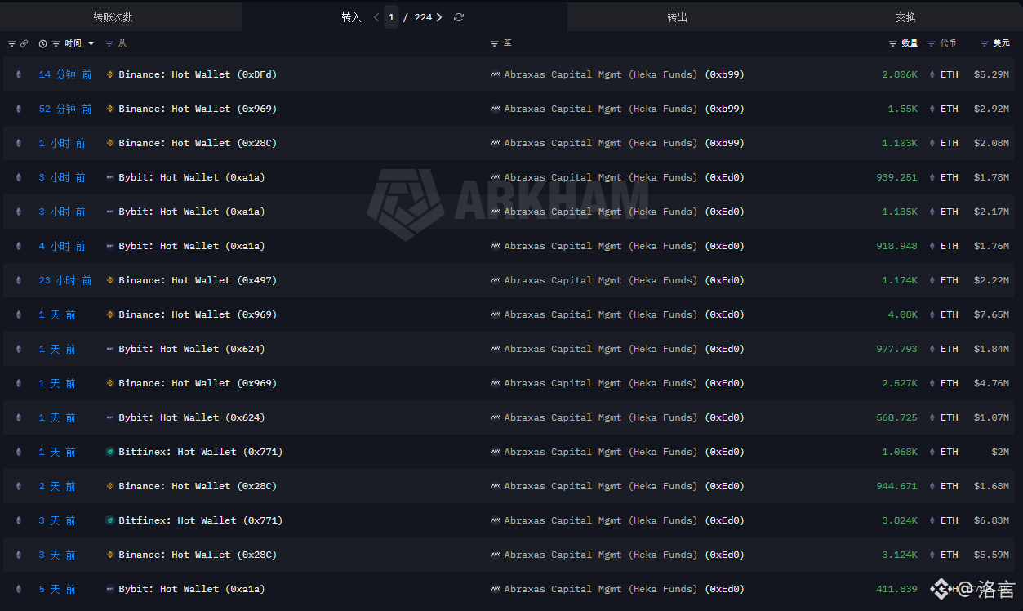The width and height of the screenshot is (1023, 611).
Task: Click the total page count 224
Action: coord(423,17)
